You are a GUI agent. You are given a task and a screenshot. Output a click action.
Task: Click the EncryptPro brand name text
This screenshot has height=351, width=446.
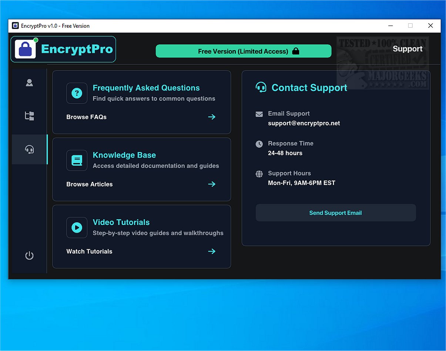77,49
